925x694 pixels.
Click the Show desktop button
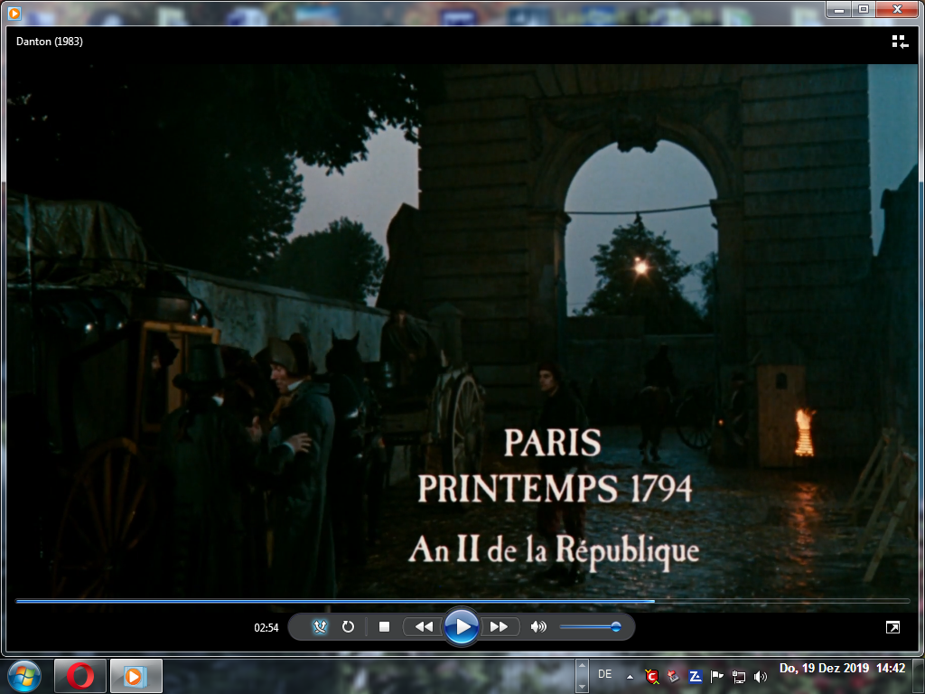click(919, 676)
